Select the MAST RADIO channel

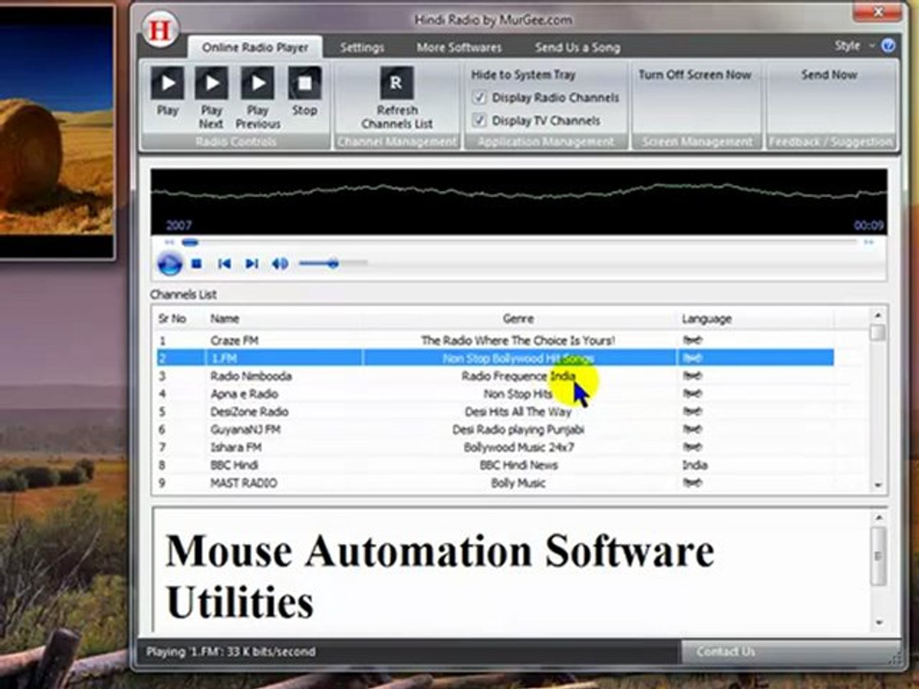coord(244,483)
